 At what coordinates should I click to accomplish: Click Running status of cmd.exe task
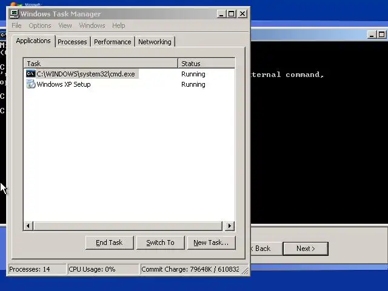(x=193, y=74)
